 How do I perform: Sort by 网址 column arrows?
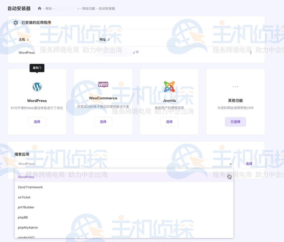click(109, 40)
